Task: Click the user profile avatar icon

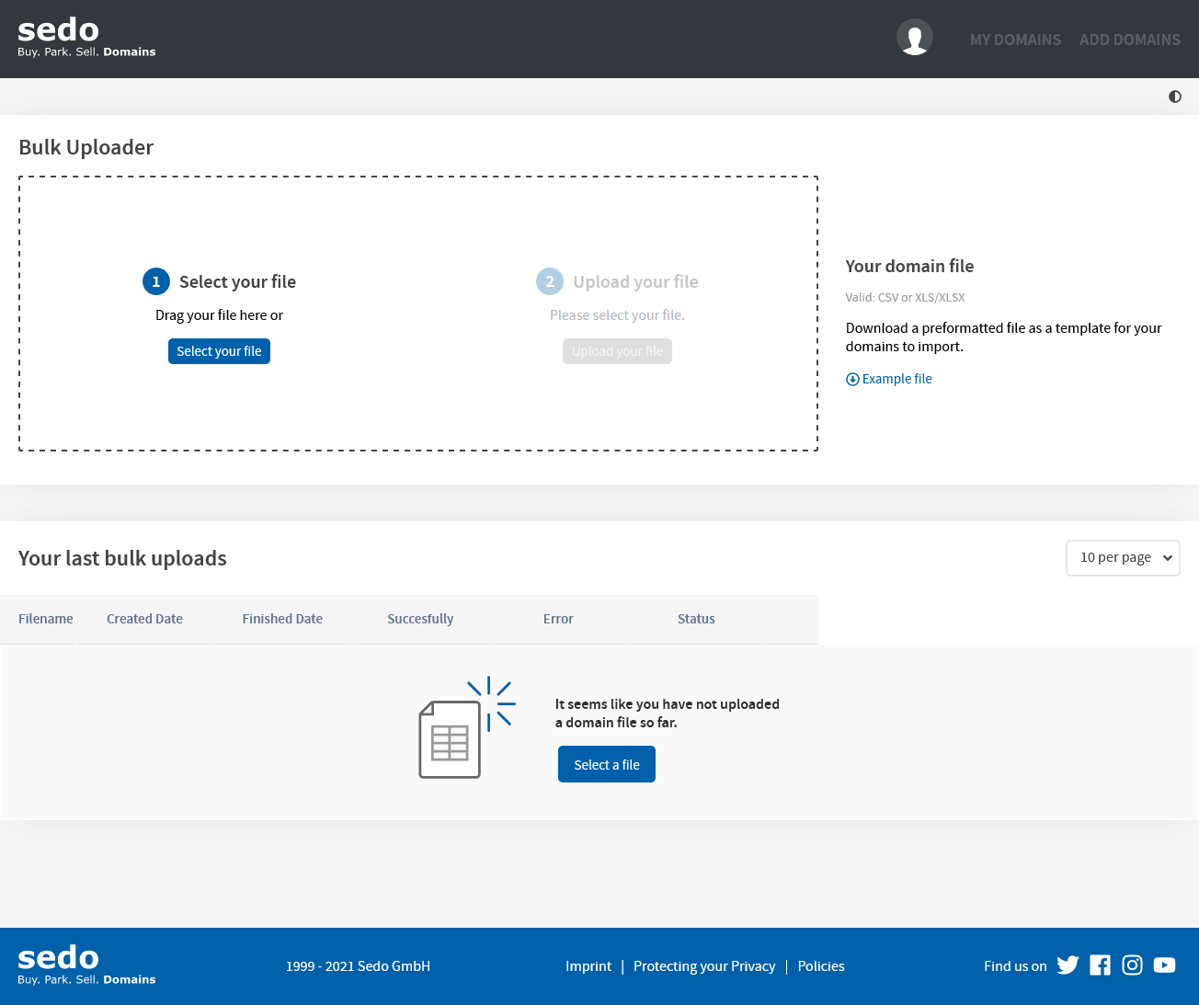Action: pos(914,38)
